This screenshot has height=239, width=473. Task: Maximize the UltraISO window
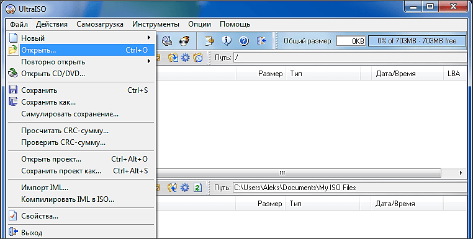click(430, 7)
